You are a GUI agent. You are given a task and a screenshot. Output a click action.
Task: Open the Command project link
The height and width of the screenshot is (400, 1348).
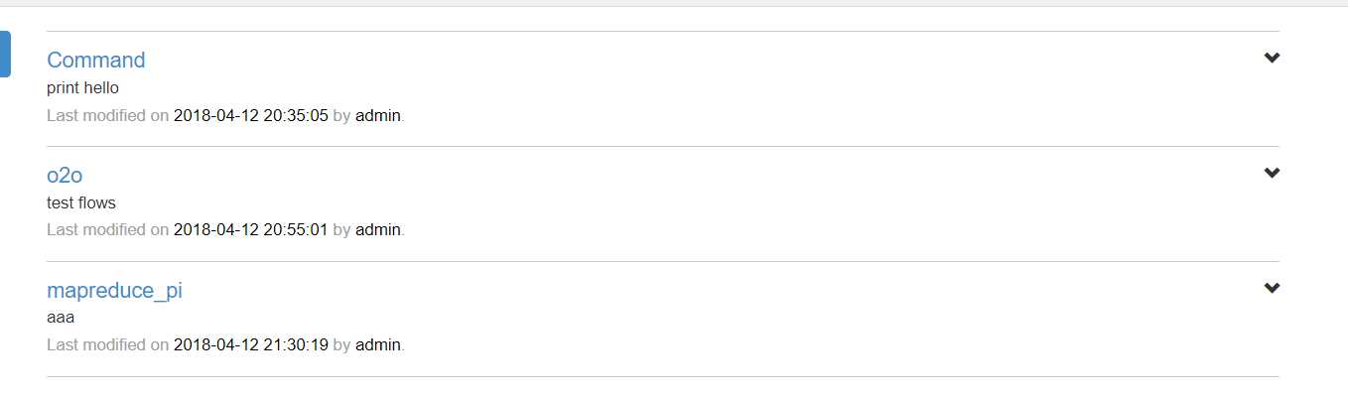[95, 60]
